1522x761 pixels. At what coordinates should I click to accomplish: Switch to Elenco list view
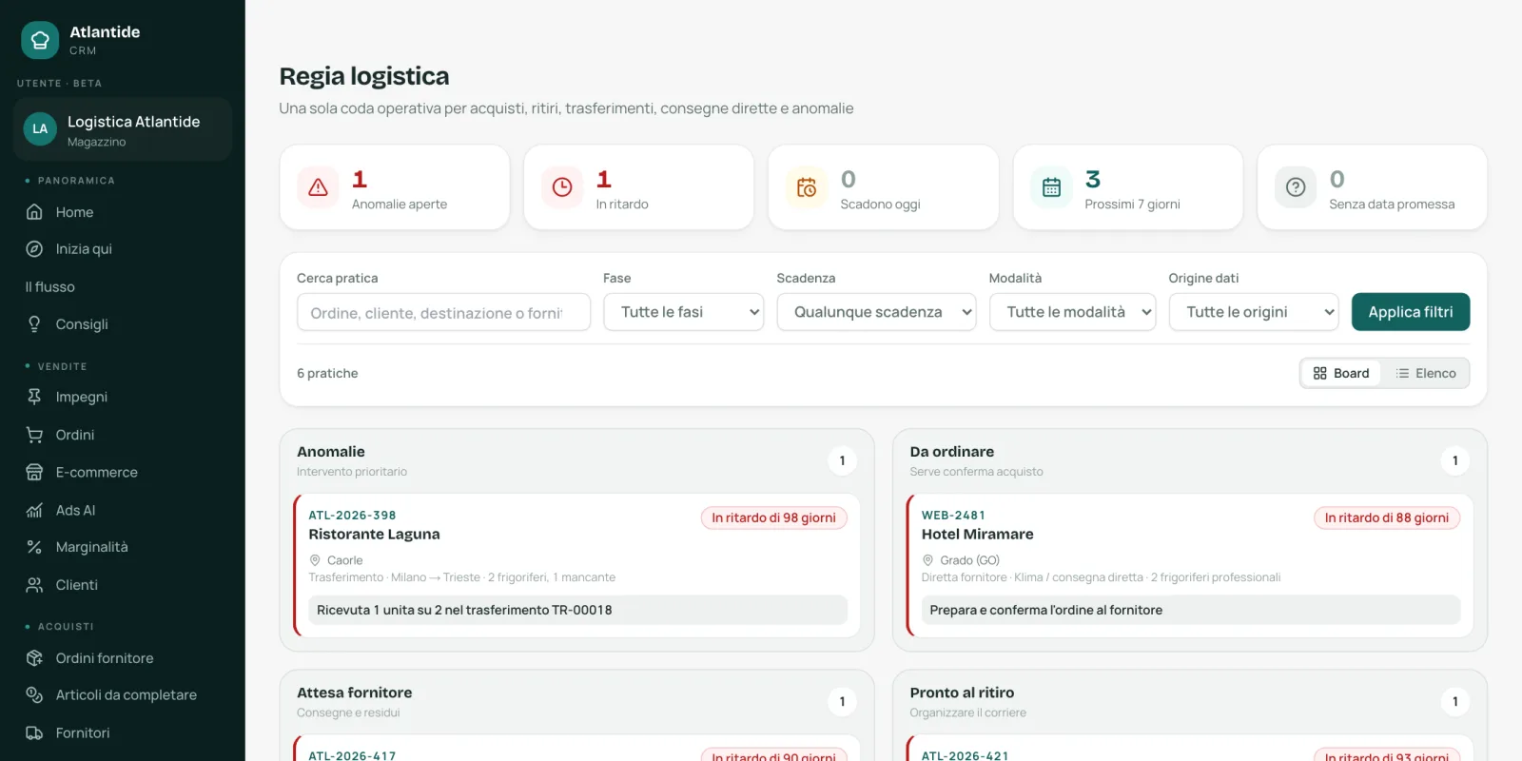(x=1426, y=373)
